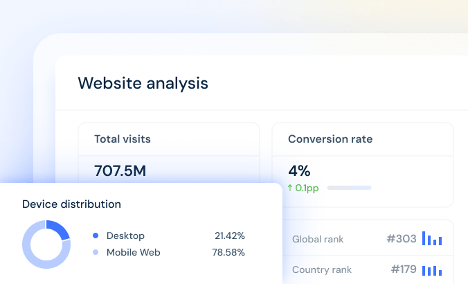The height and width of the screenshot is (284, 468).
Task: Select the Mobile Web legend label
Action: pyautogui.click(x=134, y=253)
